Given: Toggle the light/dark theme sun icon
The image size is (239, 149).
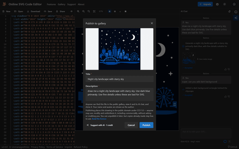Looking at the screenshot, I should click(225, 4).
